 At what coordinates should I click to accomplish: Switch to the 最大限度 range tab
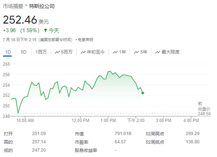tap(171, 52)
